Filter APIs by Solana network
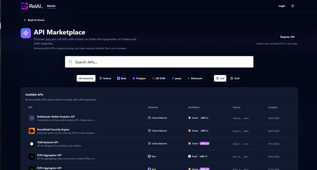Image resolution: width=317 pixels, height=170 pixels. (105, 78)
